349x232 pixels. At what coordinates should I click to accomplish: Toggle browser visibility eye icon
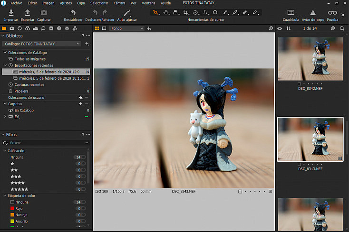(x=280, y=28)
